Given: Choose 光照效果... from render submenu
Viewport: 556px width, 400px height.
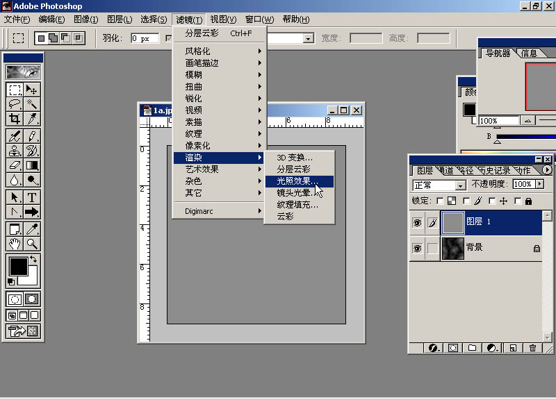Looking at the screenshot, I should pyautogui.click(x=300, y=181).
